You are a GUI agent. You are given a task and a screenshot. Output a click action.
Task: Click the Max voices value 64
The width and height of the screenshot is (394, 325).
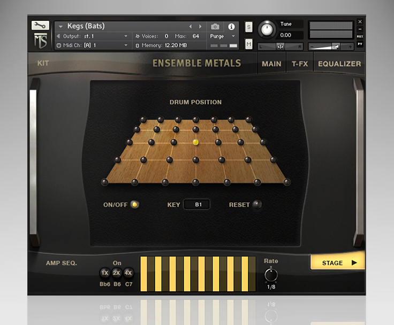[x=196, y=36]
